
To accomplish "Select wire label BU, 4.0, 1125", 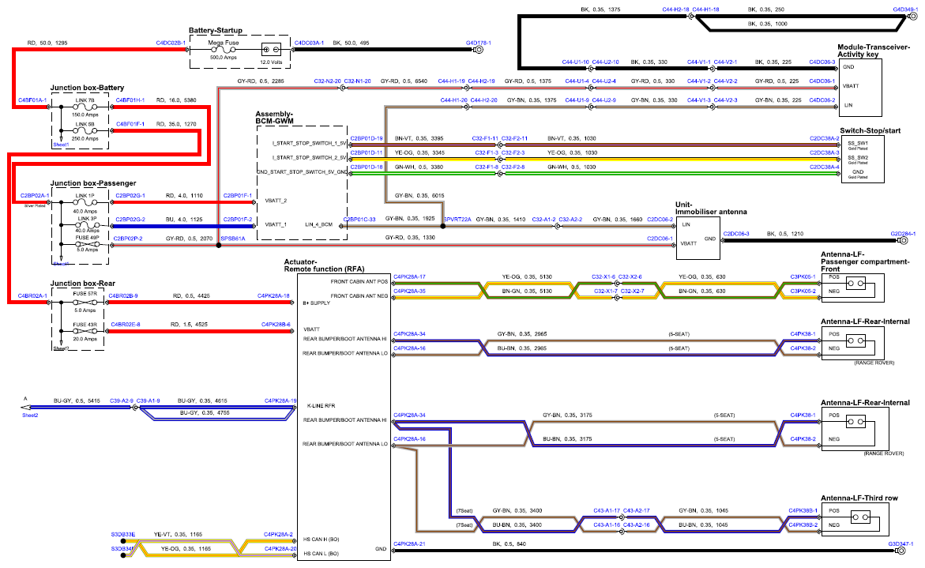I will click(x=184, y=220).
